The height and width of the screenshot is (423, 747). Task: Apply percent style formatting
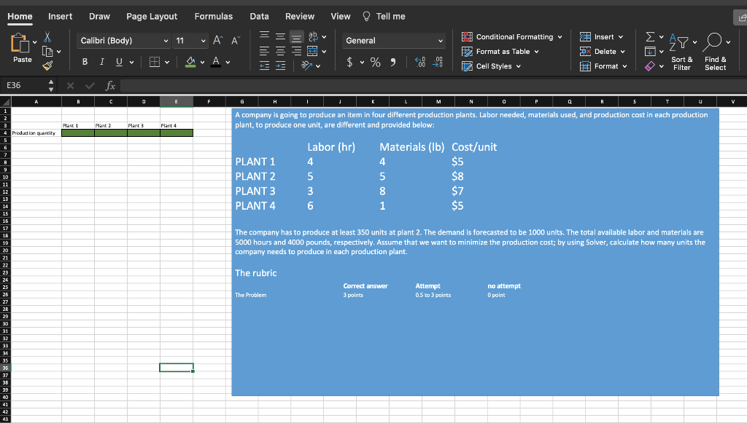click(x=374, y=63)
